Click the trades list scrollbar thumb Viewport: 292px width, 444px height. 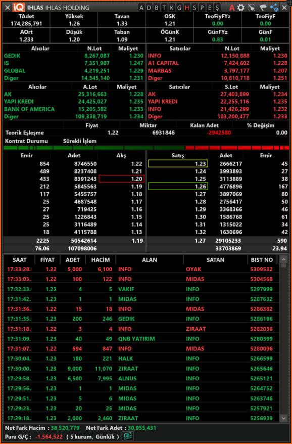coord(283,265)
